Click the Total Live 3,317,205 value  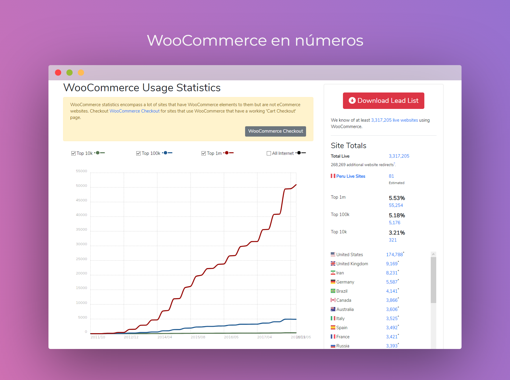point(399,156)
